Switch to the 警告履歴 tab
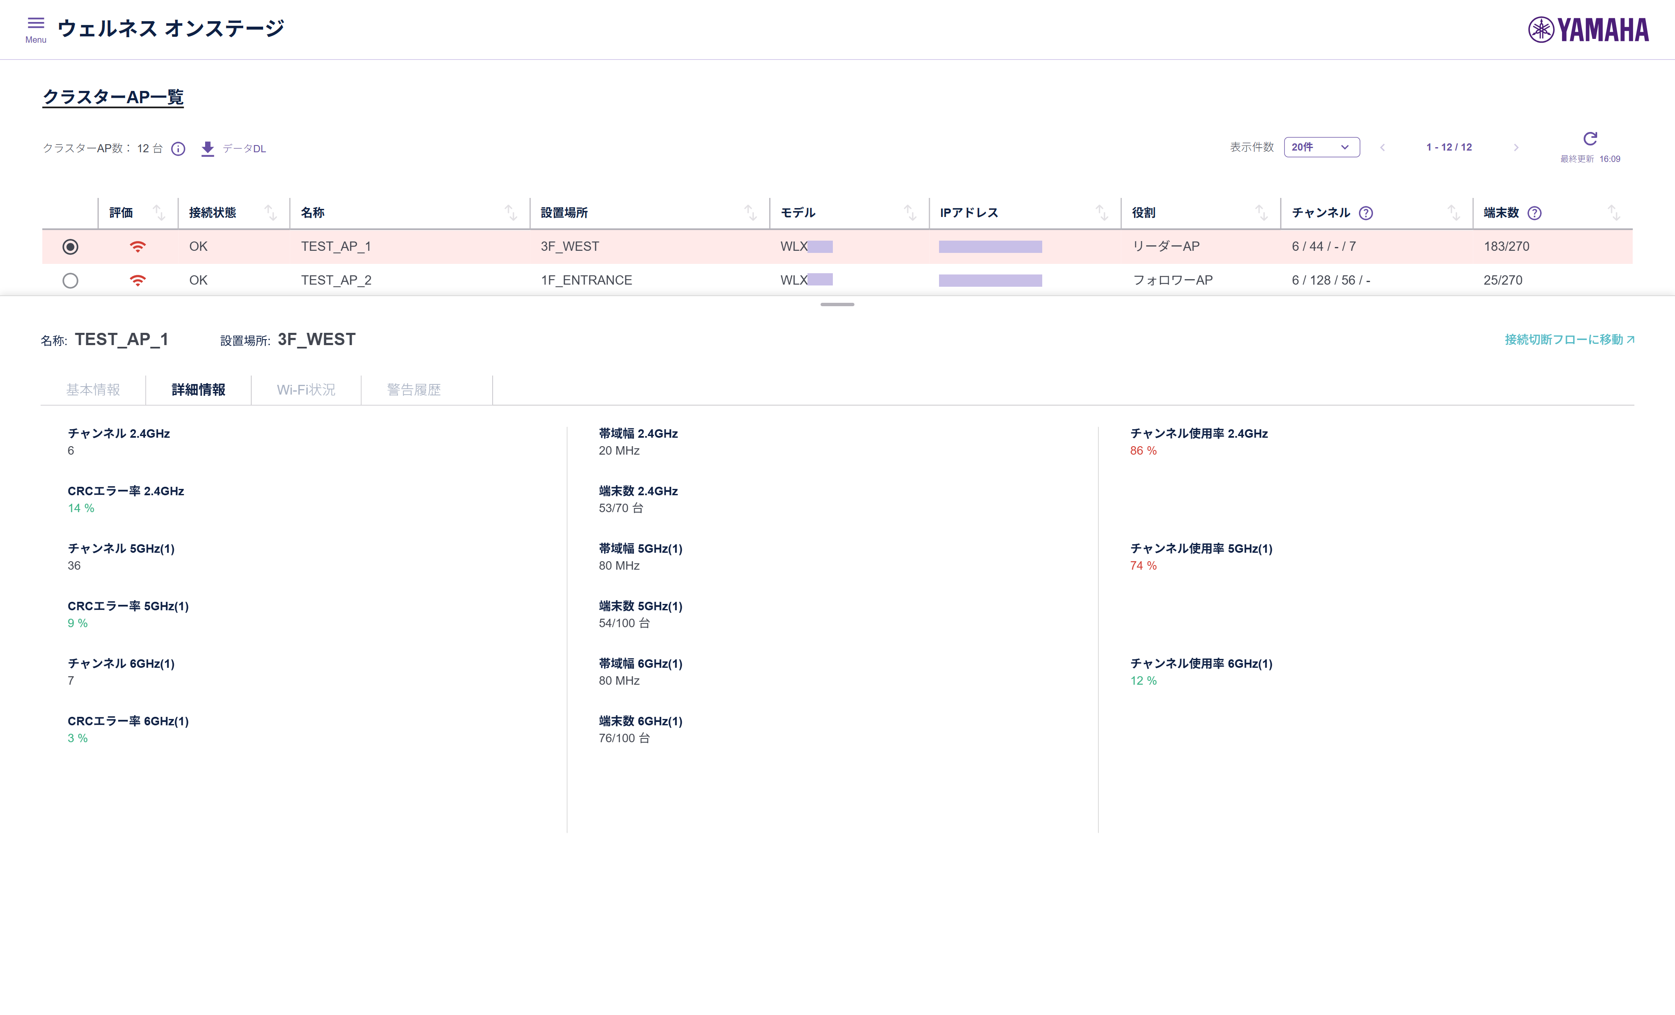The width and height of the screenshot is (1675, 1015). click(414, 390)
